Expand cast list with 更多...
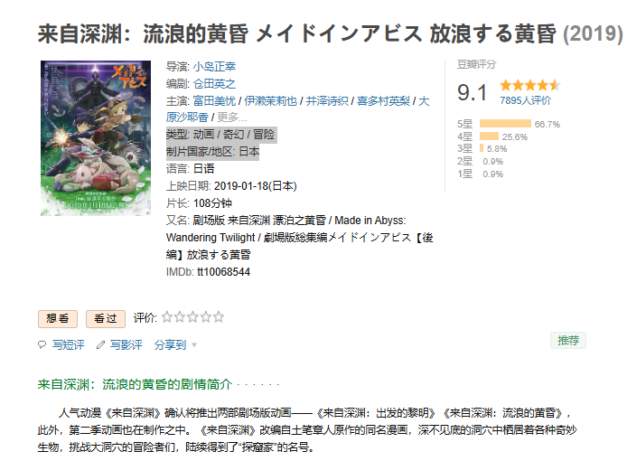This screenshot has width=627, height=461. coord(231,118)
